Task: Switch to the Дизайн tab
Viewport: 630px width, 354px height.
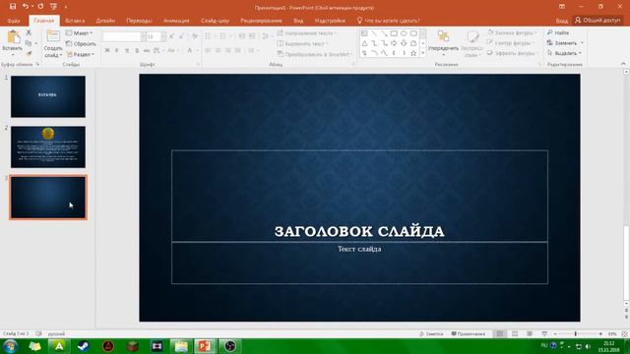Action: pyautogui.click(x=105, y=20)
